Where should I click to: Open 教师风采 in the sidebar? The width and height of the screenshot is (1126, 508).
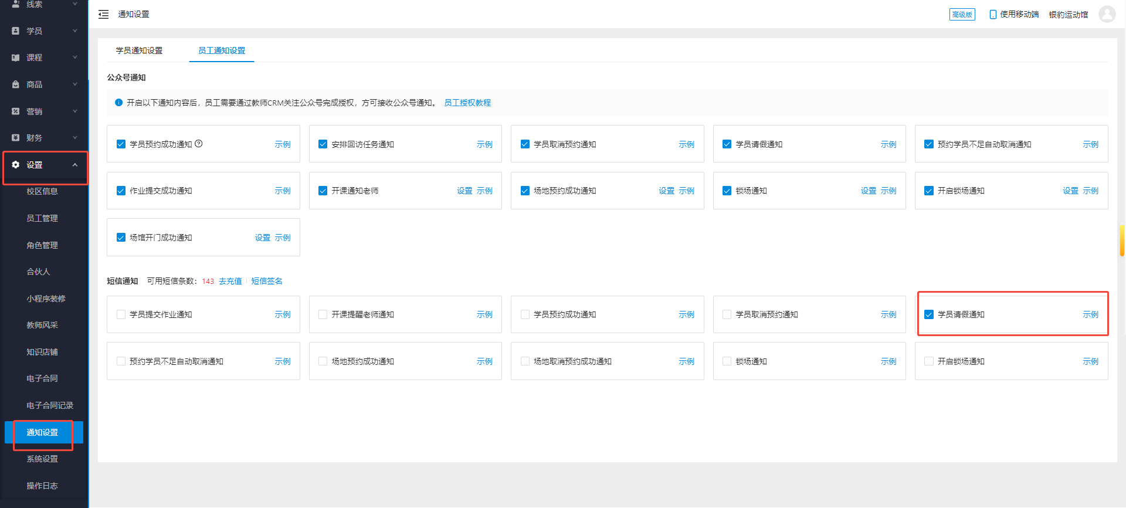(x=42, y=325)
